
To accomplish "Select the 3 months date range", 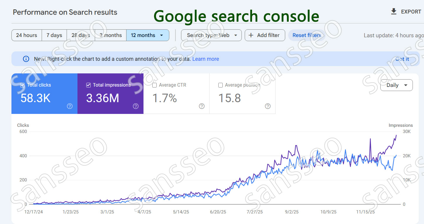I will tap(111, 35).
